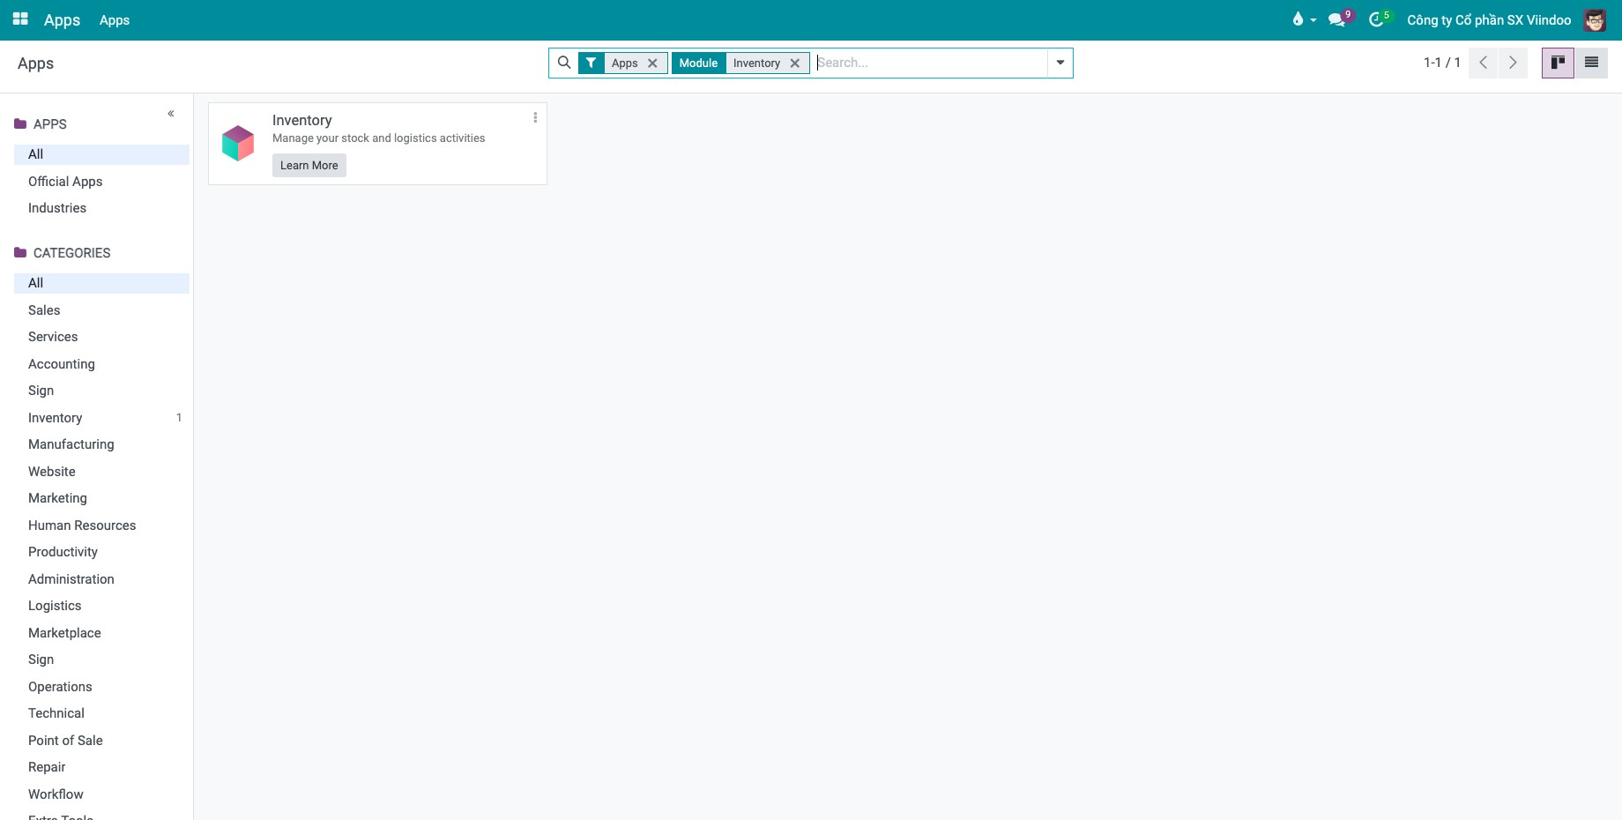Select the Services category
Viewport: 1622px width, 820px height.
point(101,337)
